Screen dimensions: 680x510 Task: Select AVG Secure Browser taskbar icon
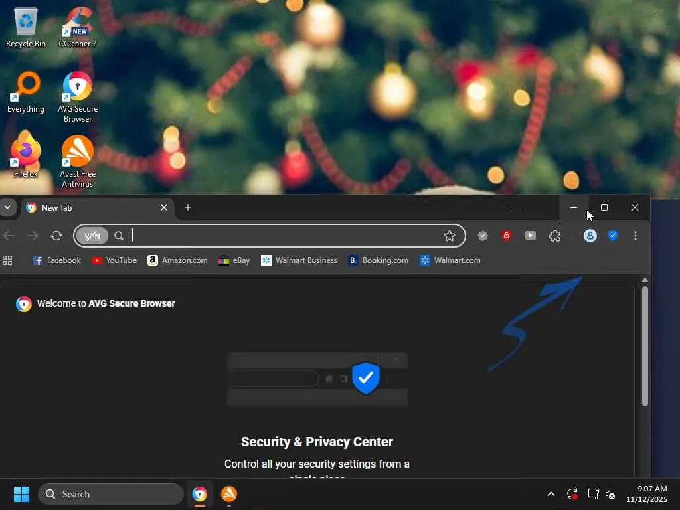[199, 494]
